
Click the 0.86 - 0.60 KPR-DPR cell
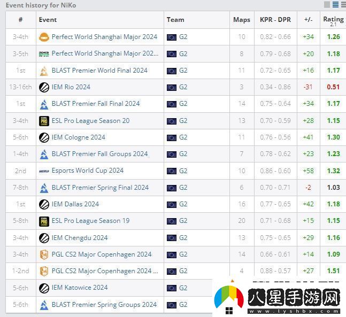click(x=275, y=171)
